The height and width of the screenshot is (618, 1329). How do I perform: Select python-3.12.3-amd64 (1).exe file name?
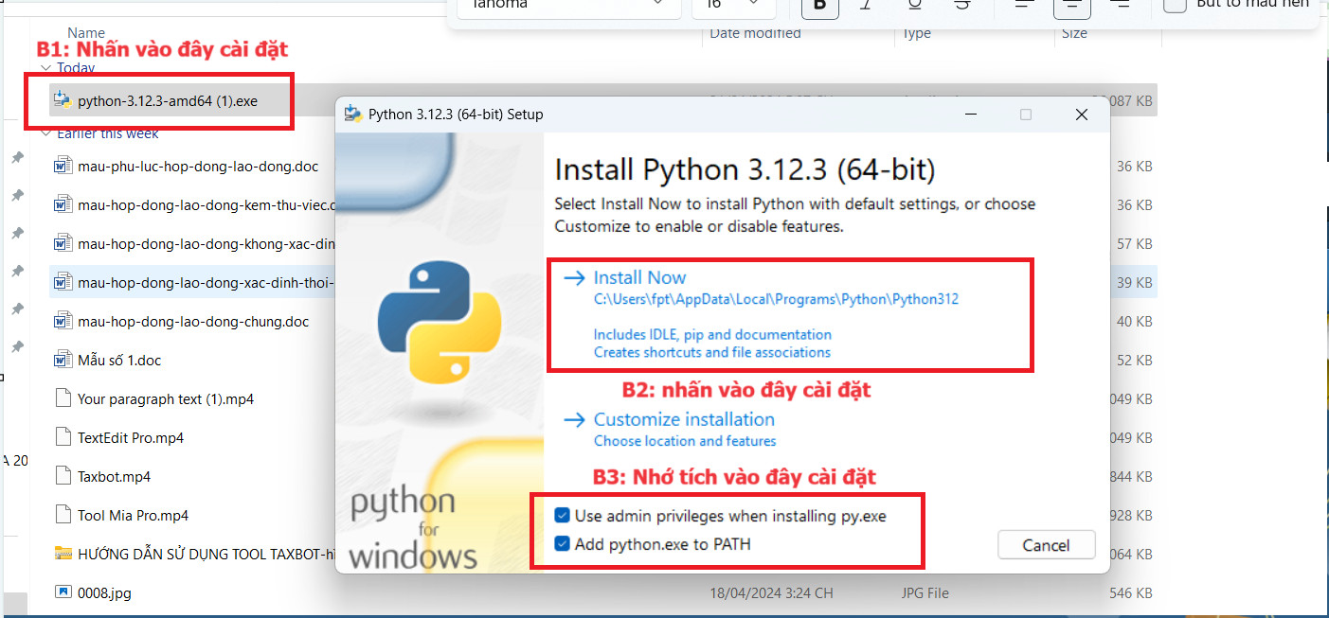[168, 100]
